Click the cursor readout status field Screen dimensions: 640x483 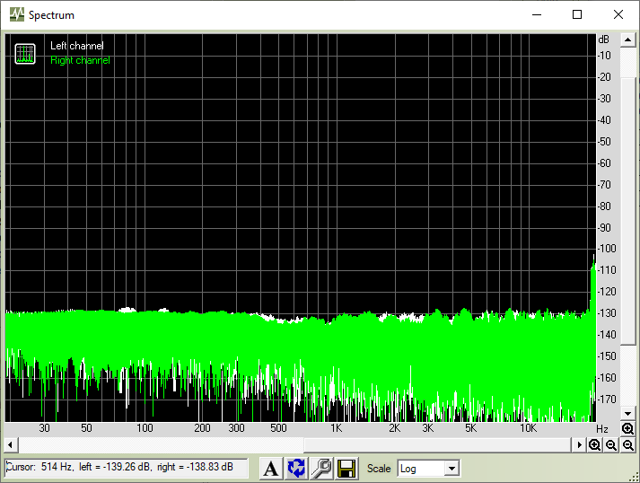pyautogui.click(x=126, y=468)
